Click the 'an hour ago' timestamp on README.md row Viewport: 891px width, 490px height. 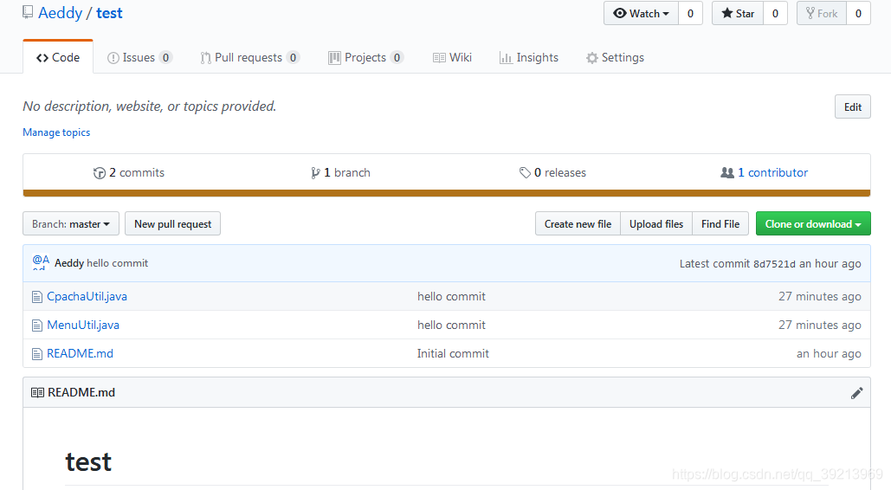829,353
